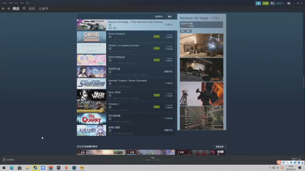This screenshot has height=171, width=305.
Task: Click the Windows platform icon under Good Company
Action: pos(110,37)
